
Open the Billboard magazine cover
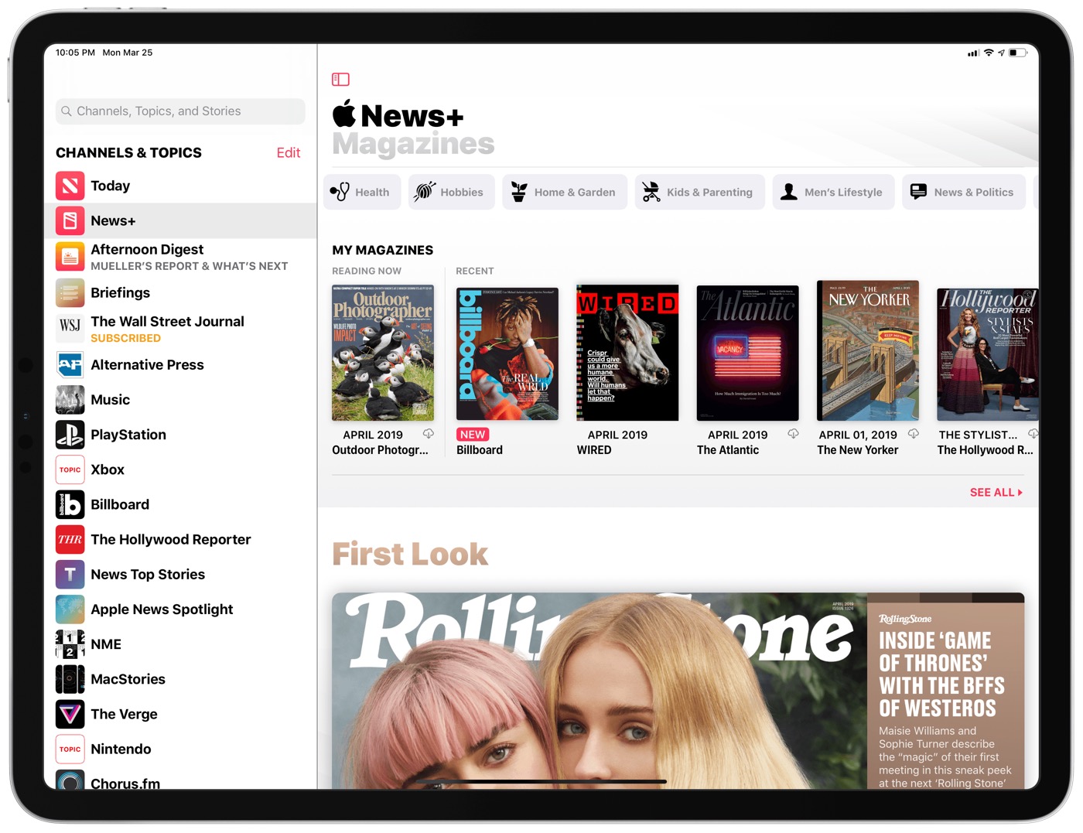[507, 353]
